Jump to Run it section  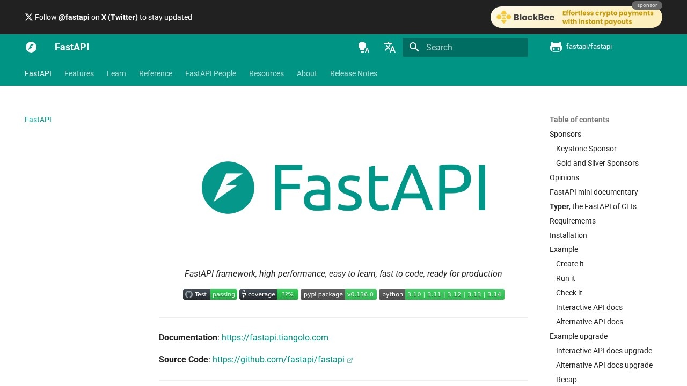566,278
